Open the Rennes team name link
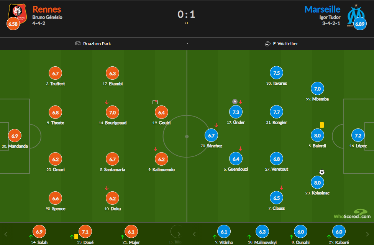 (x=47, y=9)
